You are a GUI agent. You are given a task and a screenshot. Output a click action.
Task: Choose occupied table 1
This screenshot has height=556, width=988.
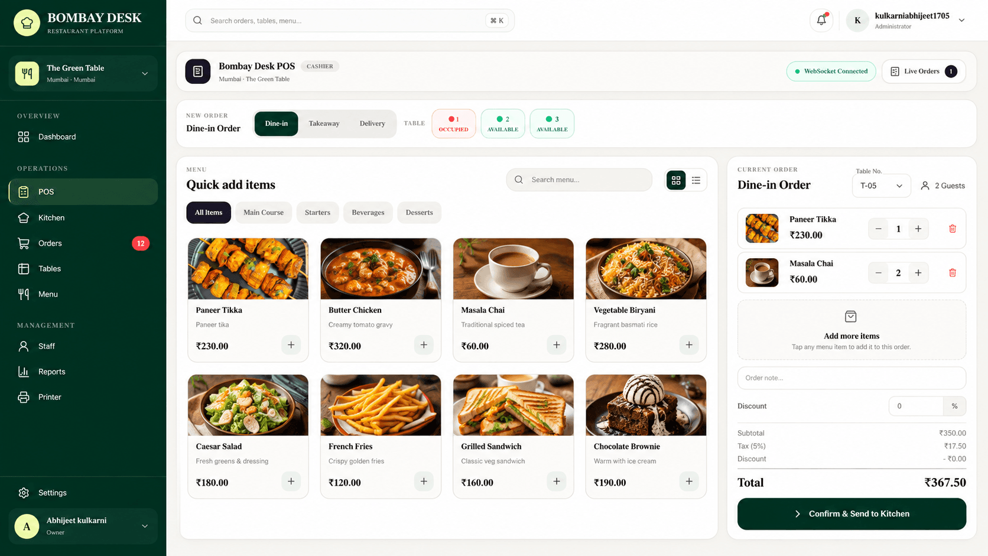pos(454,123)
